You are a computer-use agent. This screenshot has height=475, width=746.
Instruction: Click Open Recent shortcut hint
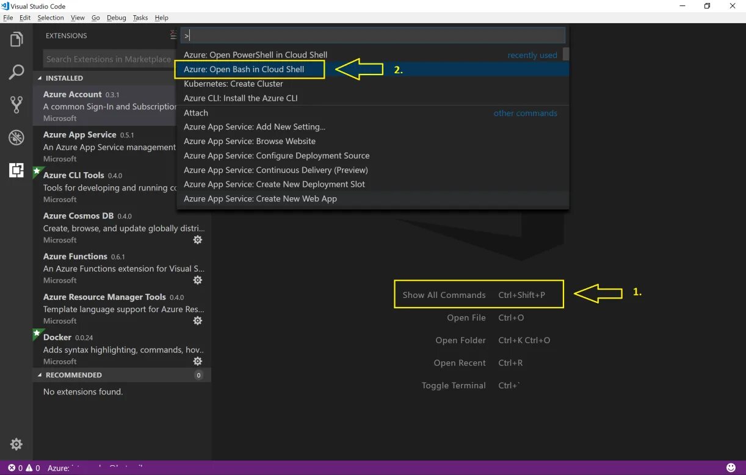478,363
